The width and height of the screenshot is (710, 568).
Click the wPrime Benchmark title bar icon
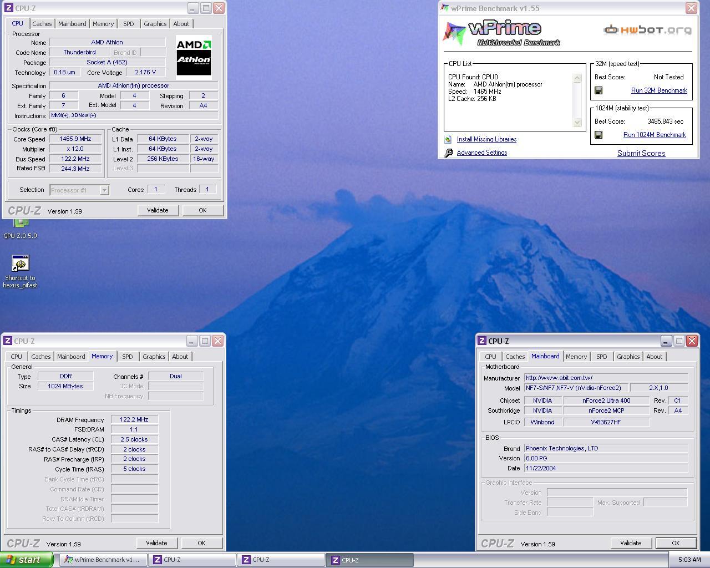pos(444,8)
